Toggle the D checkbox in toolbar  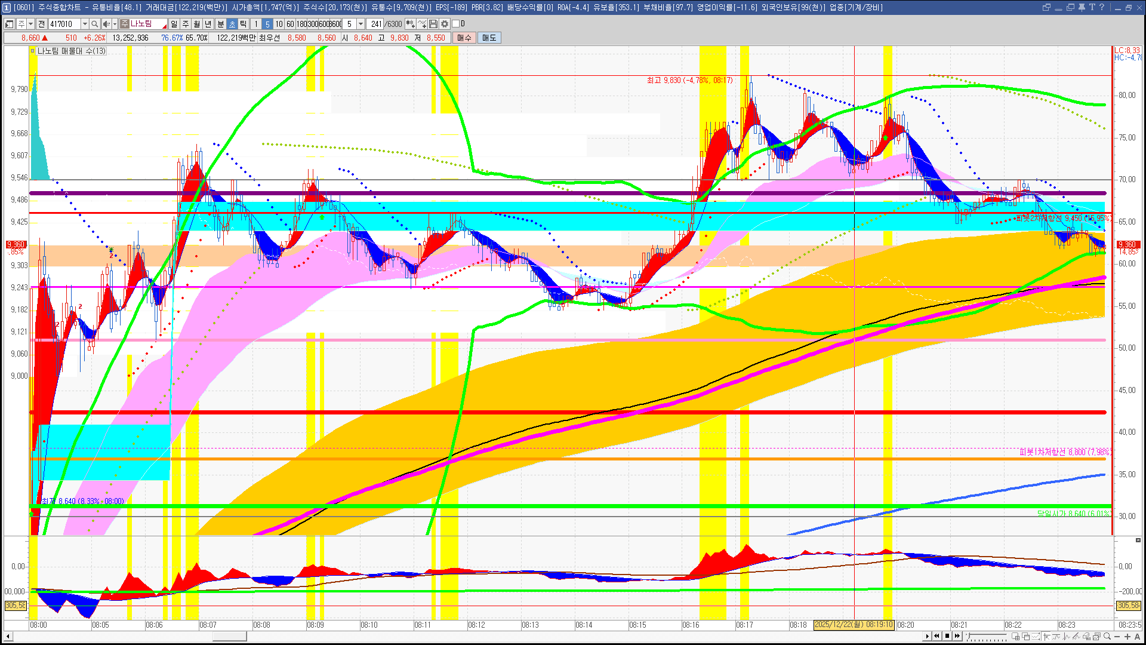[x=456, y=24]
